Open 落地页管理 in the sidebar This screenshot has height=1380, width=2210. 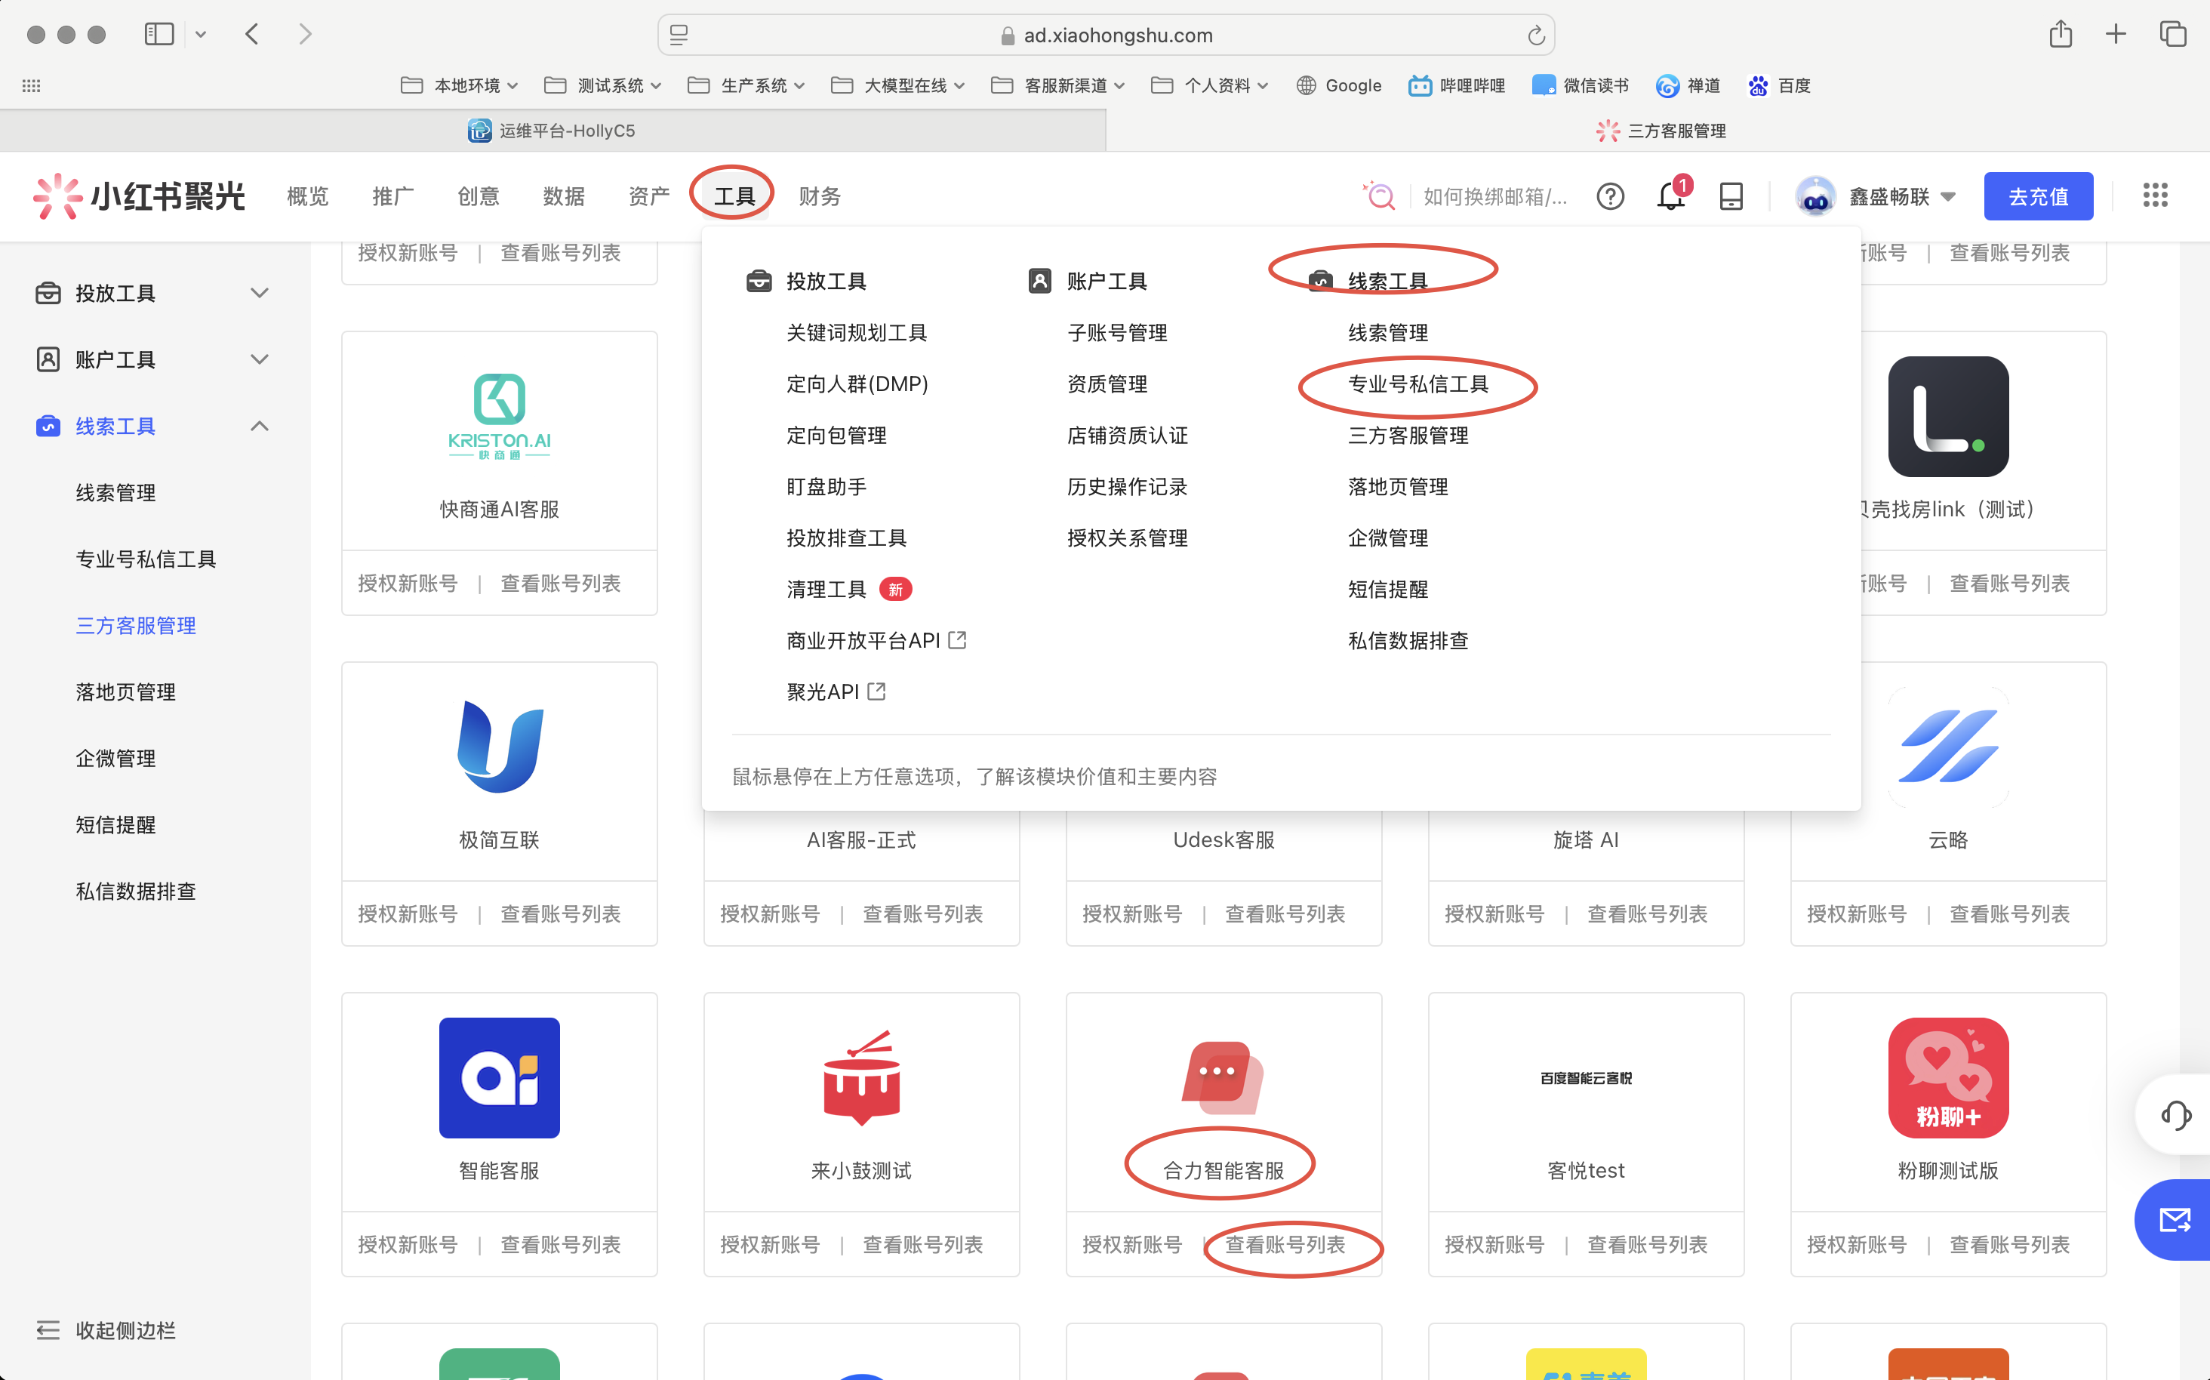click(x=126, y=692)
